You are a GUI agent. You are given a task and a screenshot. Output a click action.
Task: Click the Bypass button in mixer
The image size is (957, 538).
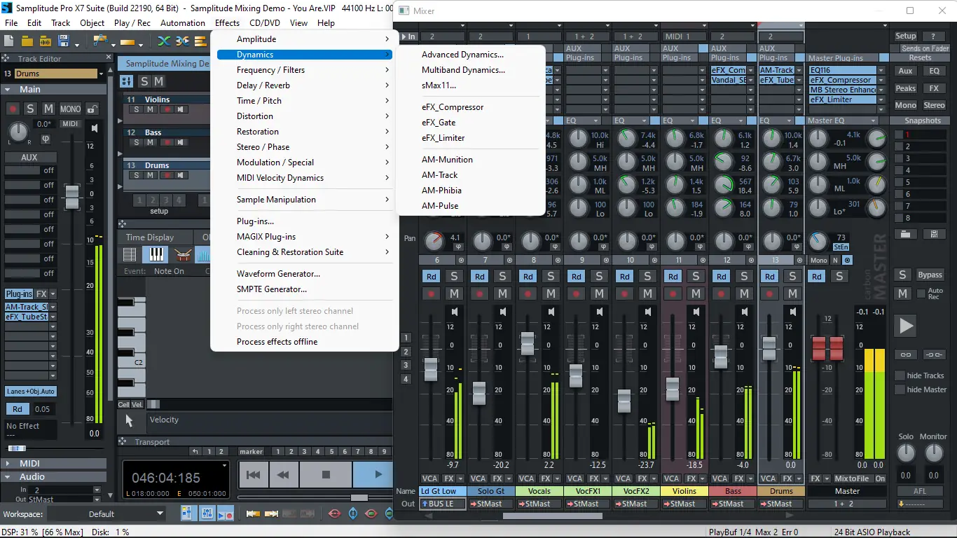point(930,275)
